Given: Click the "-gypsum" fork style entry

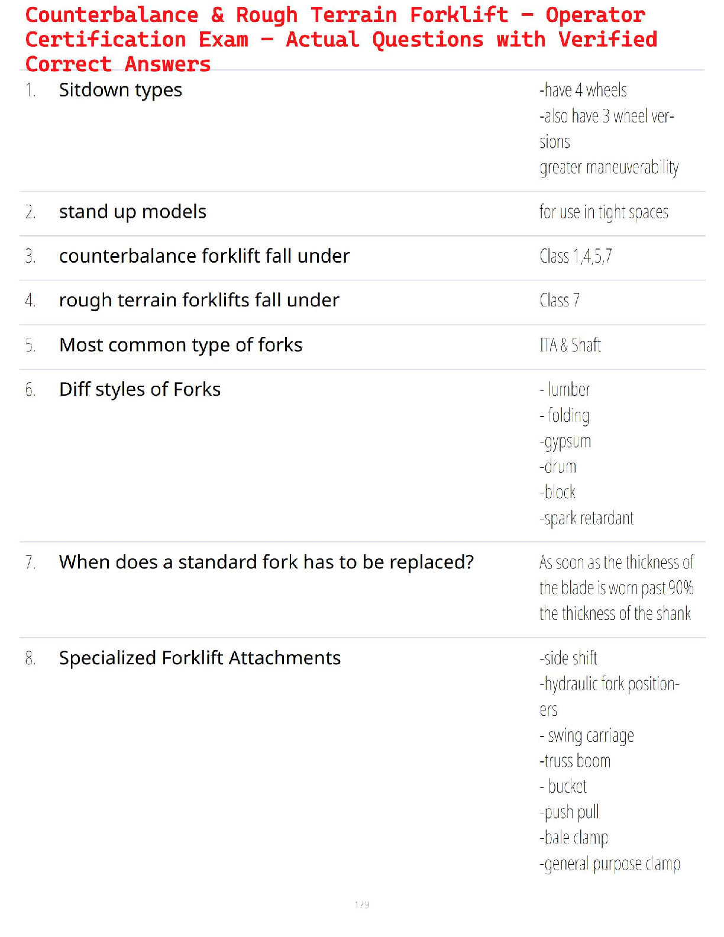Looking at the screenshot, I should coord(565,441).
